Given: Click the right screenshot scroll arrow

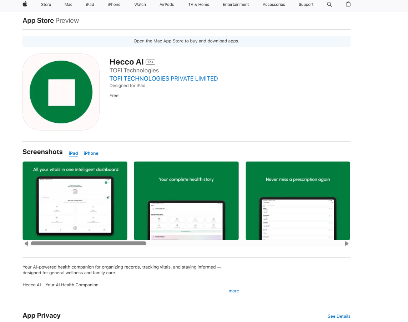Looking at the screenshot, I should click(x=347, y=243).
